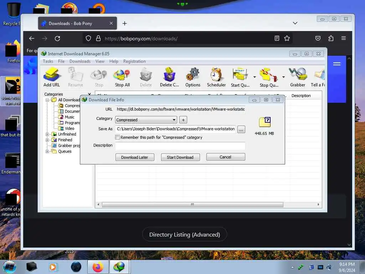Click the Firefox address bar

[x=187, y=39]
